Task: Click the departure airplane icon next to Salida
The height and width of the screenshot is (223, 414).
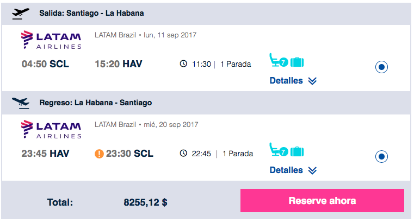Action: point(21,14)
